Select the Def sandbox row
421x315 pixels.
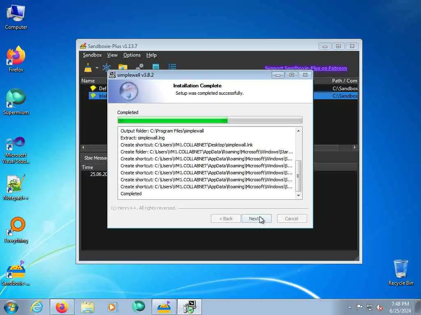[219, 88]
